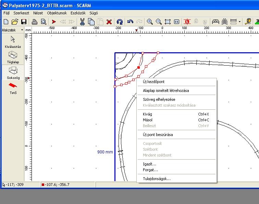Open a file with the folder icon
The height and width of the screenshot is (204, 259).
pos(15,22)
